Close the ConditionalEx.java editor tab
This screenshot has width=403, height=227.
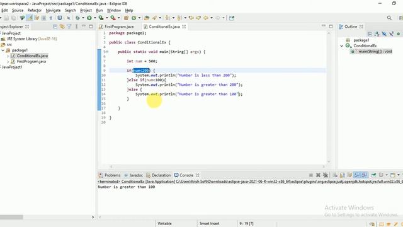tap(184, 26)
